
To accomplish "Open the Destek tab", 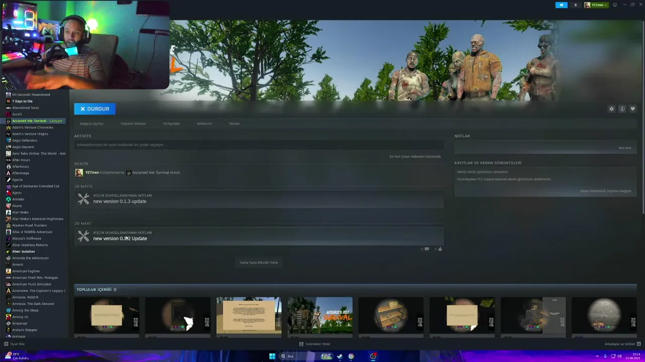I will point(234,124).
